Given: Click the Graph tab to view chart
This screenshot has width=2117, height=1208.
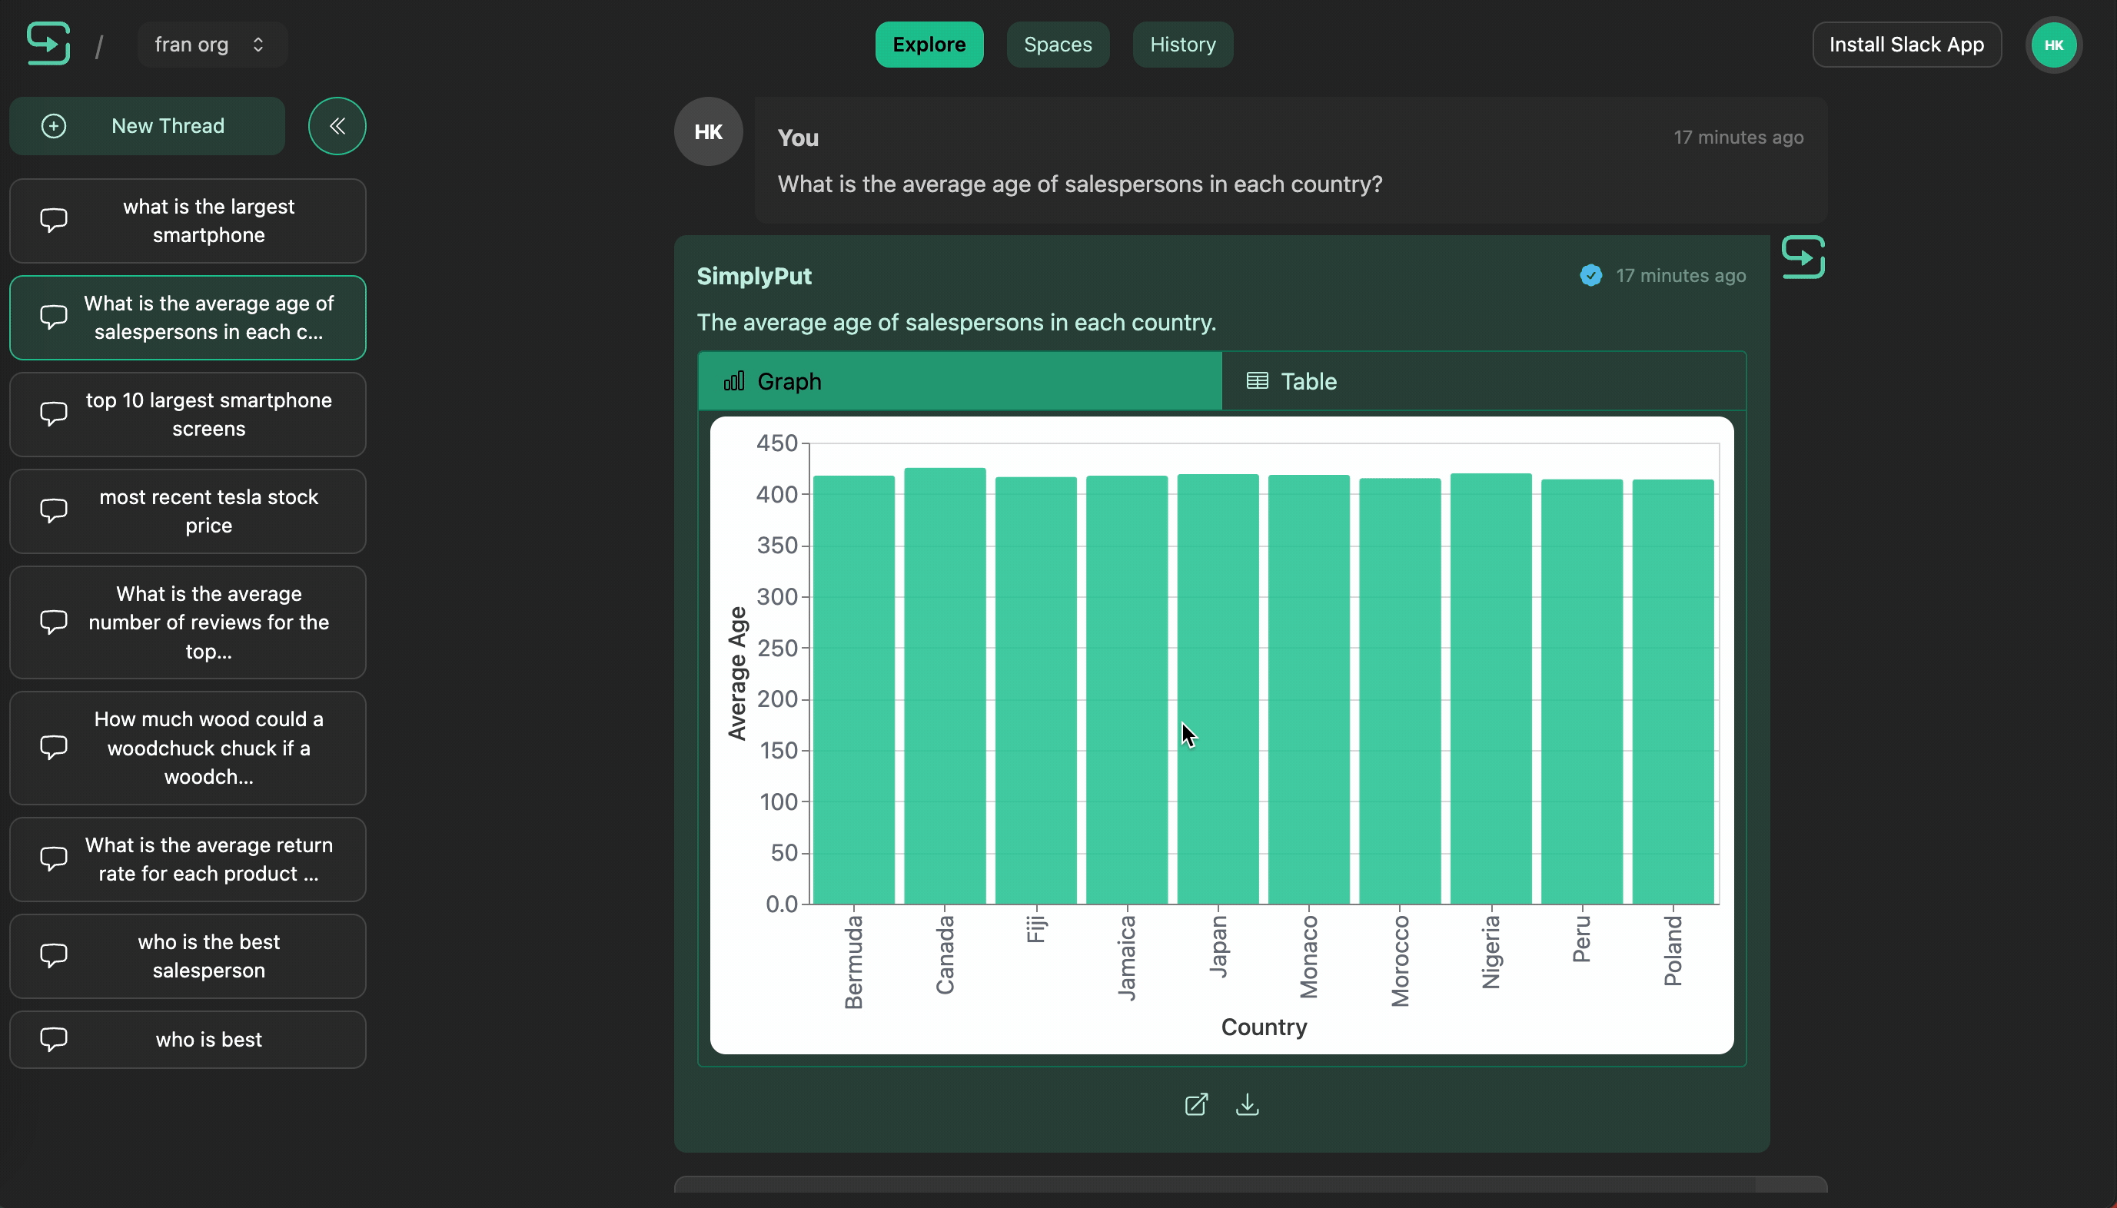Looking at the screenshot, I should coord(958,381).
